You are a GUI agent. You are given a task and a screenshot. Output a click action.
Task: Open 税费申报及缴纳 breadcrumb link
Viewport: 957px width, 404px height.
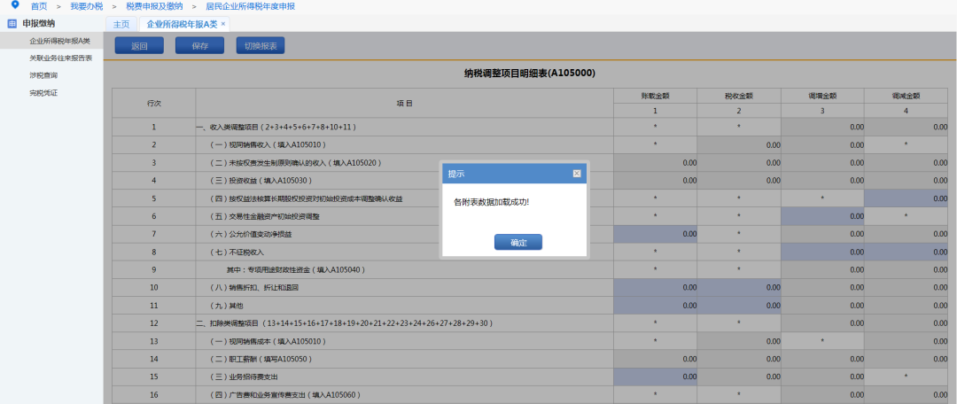pyautogui.click(x=154, y=6)
